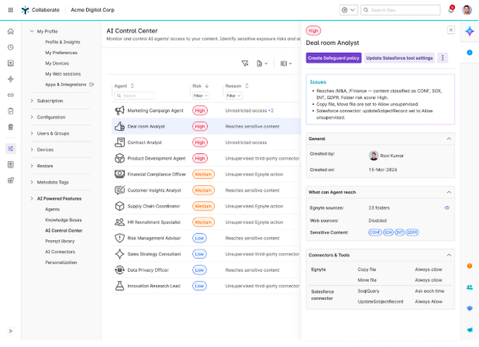Screen dimensions: 479x347
Task: Toggle Egnyte sources eye visibility icon
Action: pyautogui.click(x=447, y=208)
